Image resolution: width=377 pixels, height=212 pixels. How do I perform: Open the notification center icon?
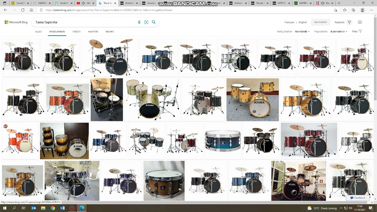pyautogui.click(x=371, y=208)
